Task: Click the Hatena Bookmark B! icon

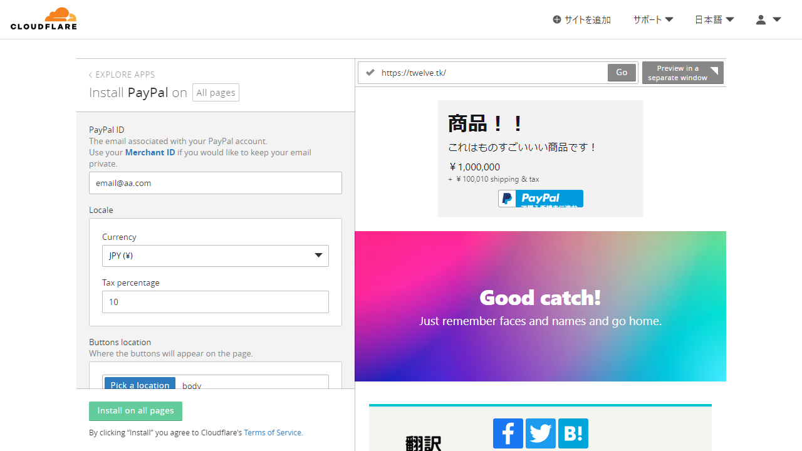Action: [573, 433]
